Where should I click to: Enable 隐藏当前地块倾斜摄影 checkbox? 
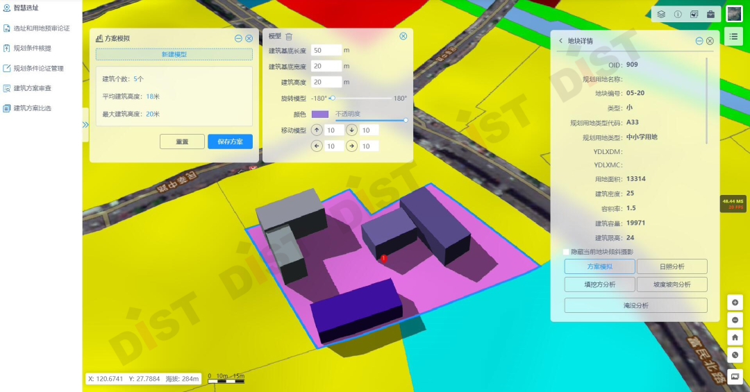[x=566, y=252]
